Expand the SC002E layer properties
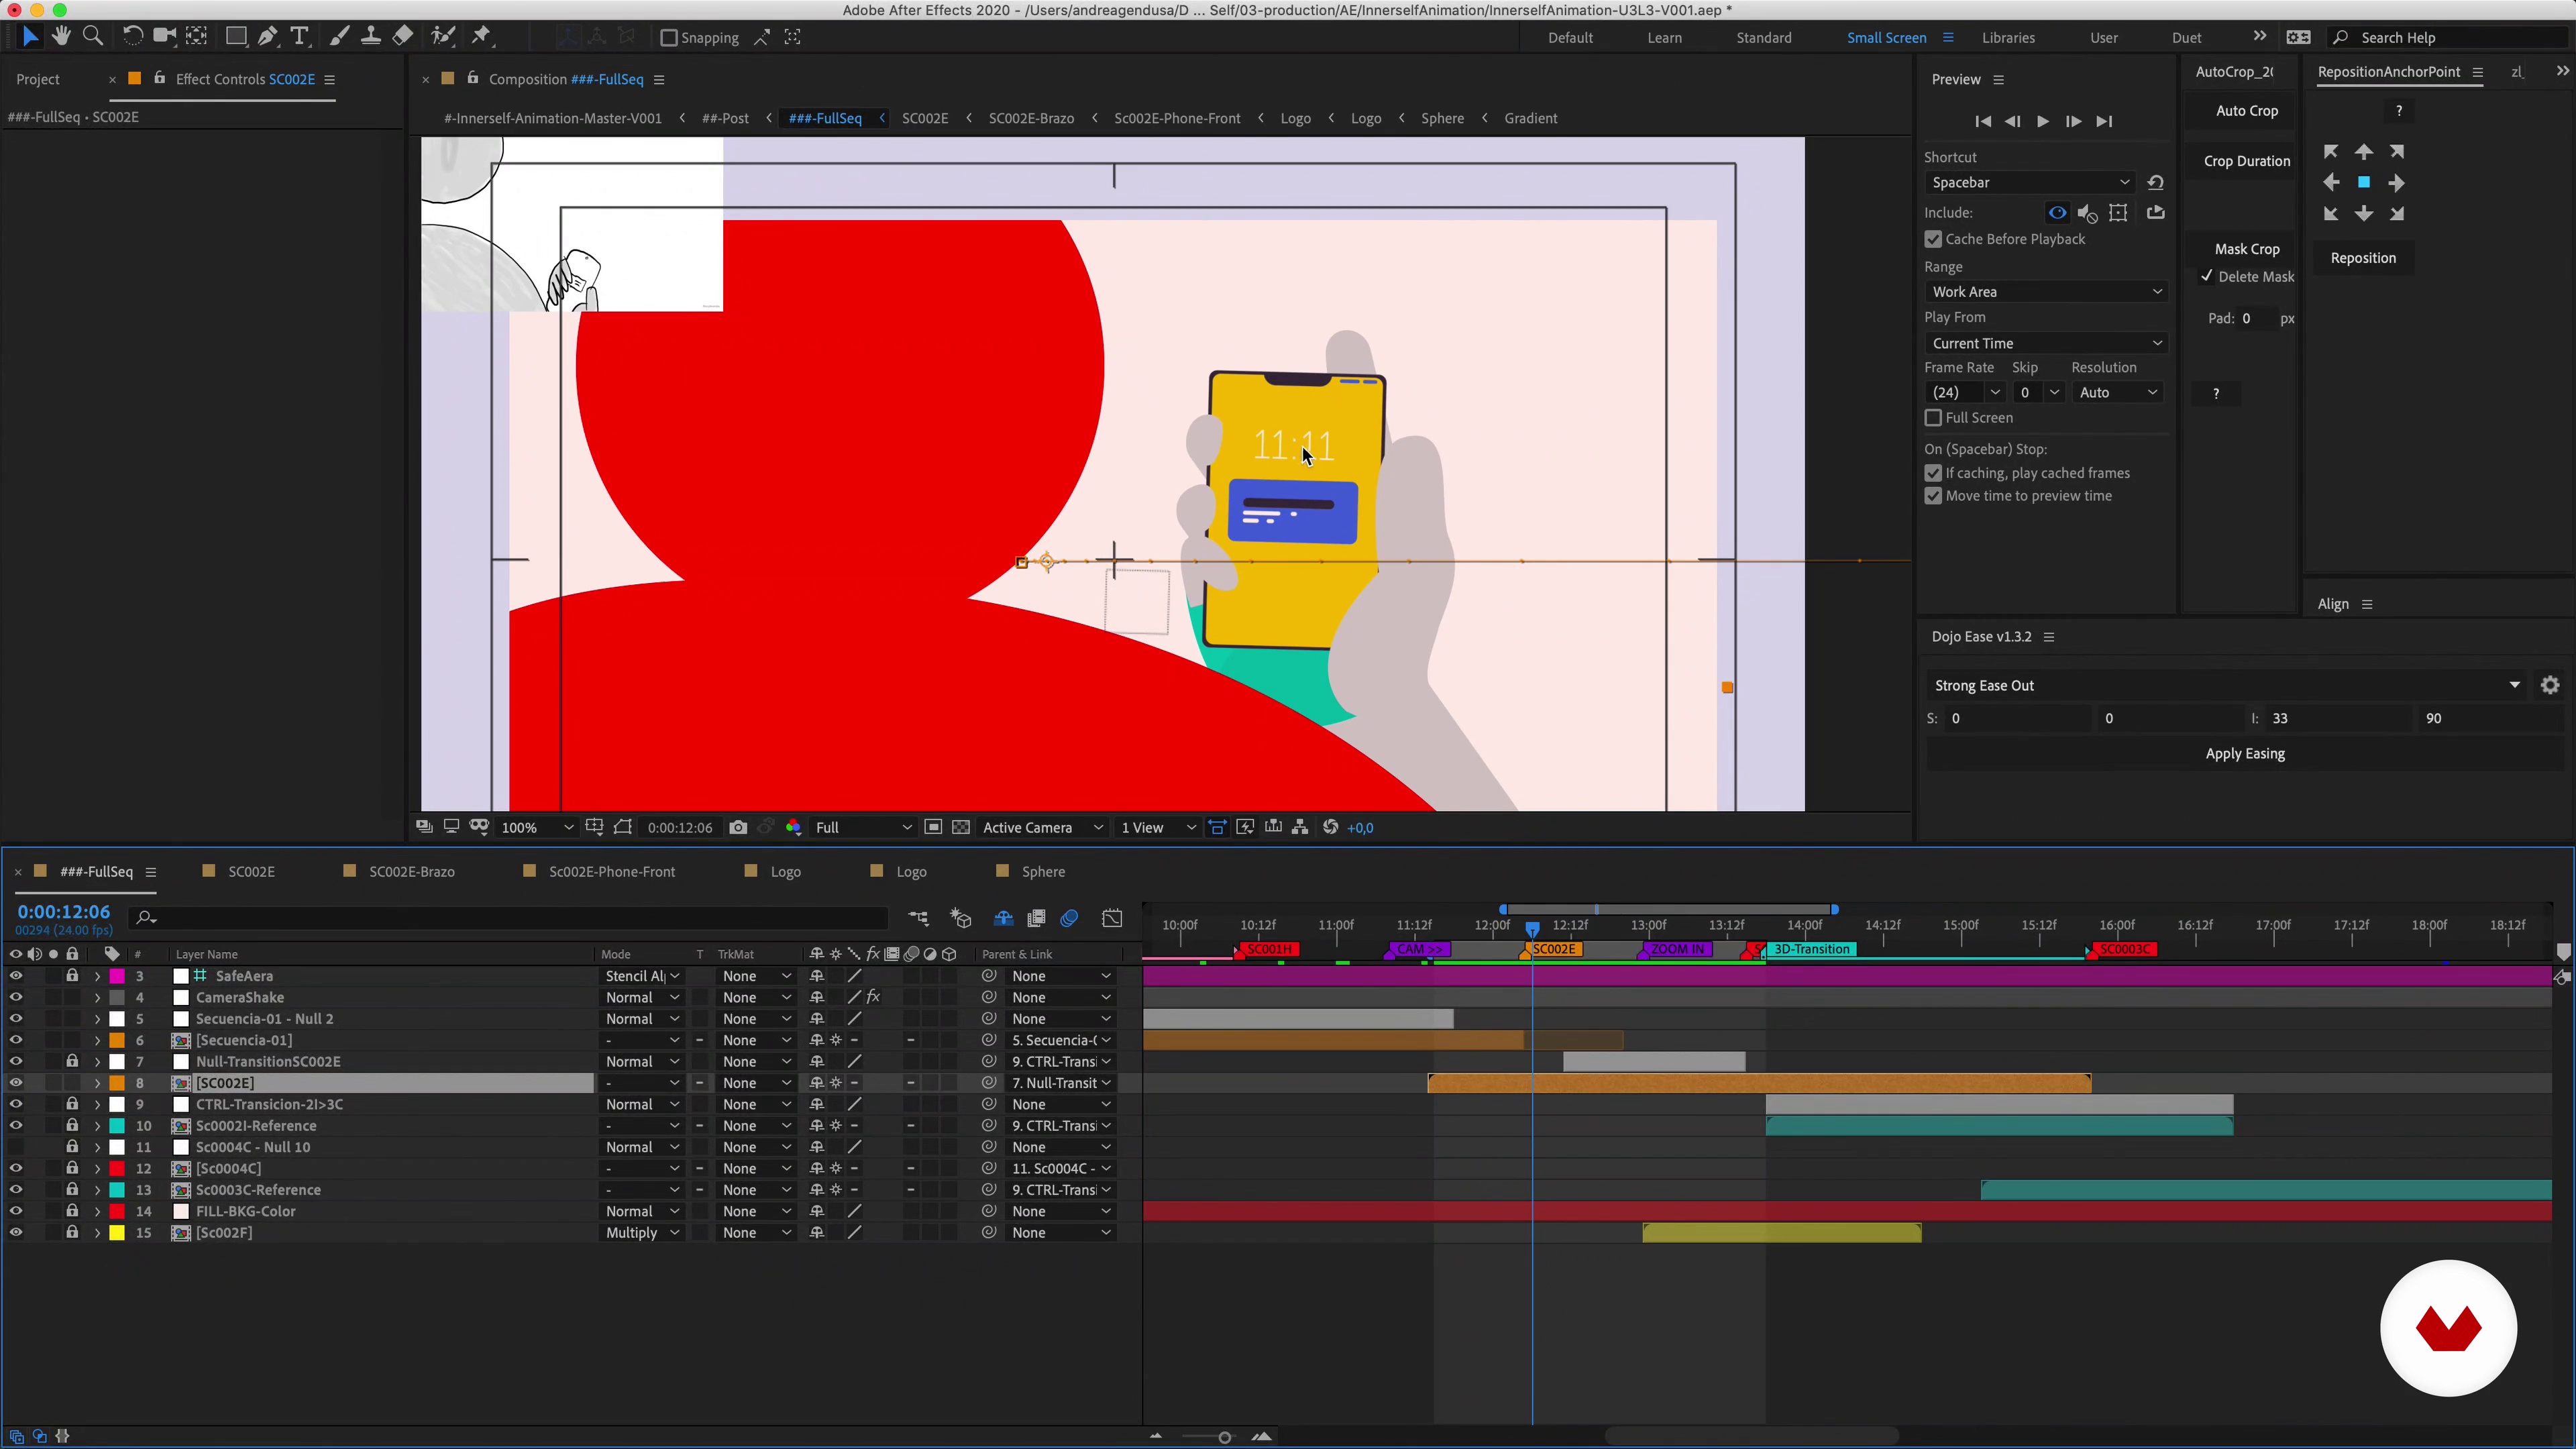The image size is (2576, 1449). point(97,1083)
